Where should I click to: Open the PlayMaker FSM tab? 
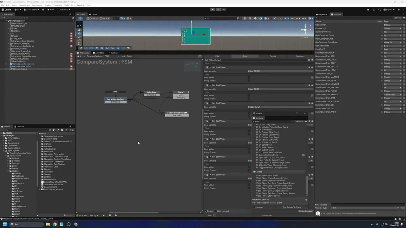[217, 56]
